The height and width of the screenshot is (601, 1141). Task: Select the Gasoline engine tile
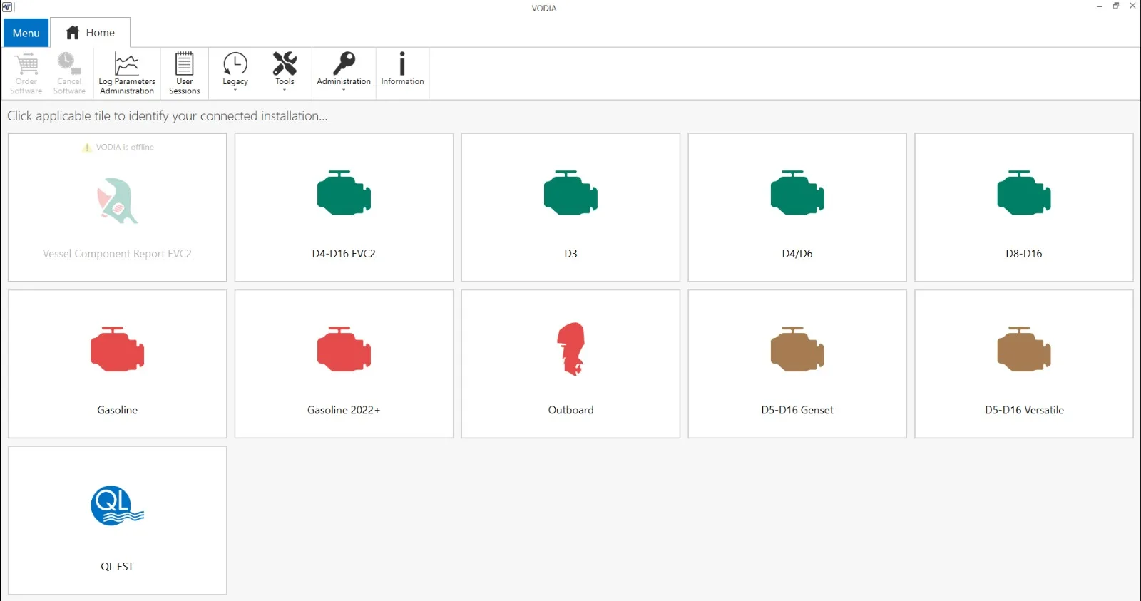point(118,364)
